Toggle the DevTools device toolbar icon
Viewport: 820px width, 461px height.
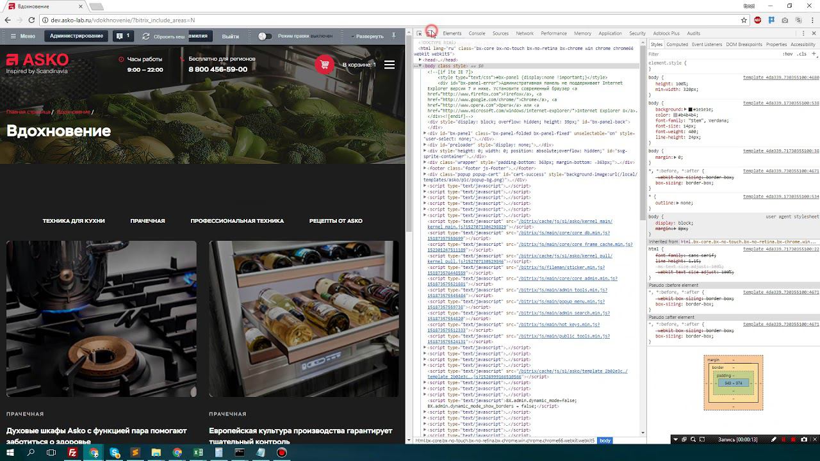coord(430,33)
